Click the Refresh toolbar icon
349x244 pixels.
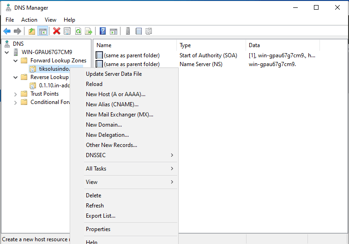coord(78,31)
